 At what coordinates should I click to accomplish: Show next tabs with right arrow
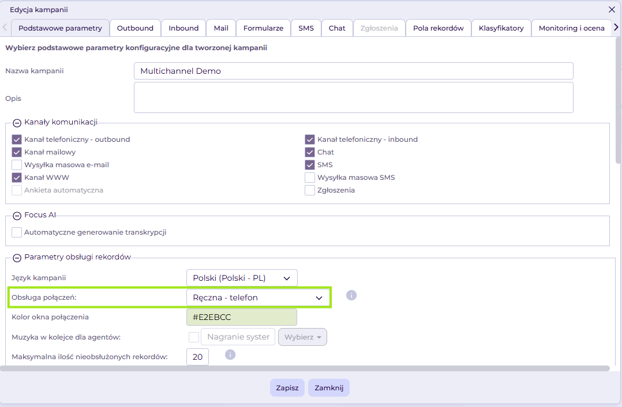tap(616, 27)
